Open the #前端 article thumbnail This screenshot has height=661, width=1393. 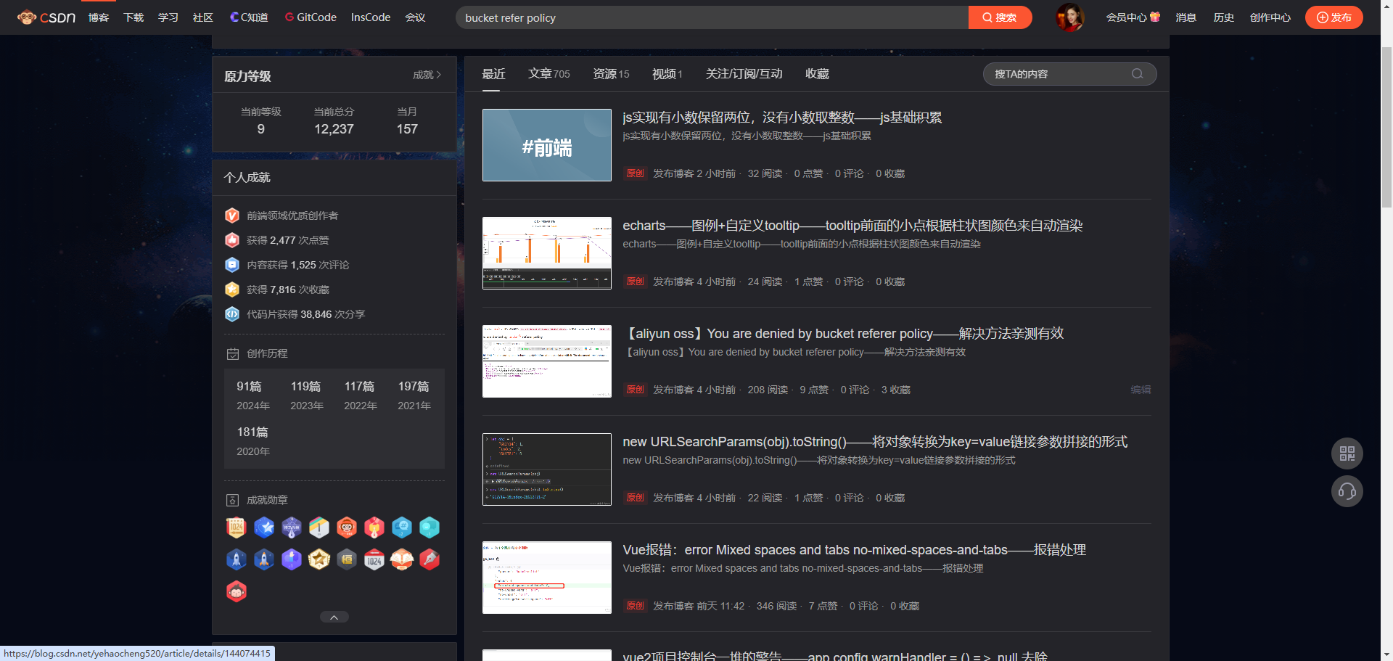(x=547, y=145)
